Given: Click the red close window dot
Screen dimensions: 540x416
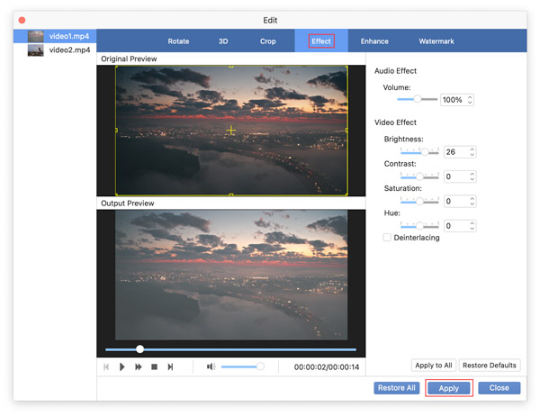Looking at the screenshot, I should 22,20.
